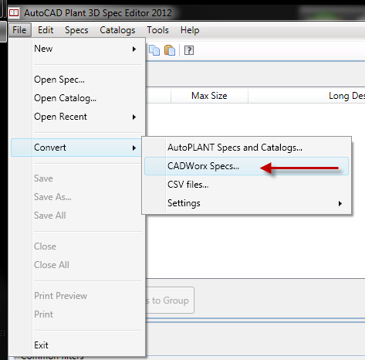Select CSV files... conversion option
This screenshot has width=365, height=360.
[x=247, y=185]
